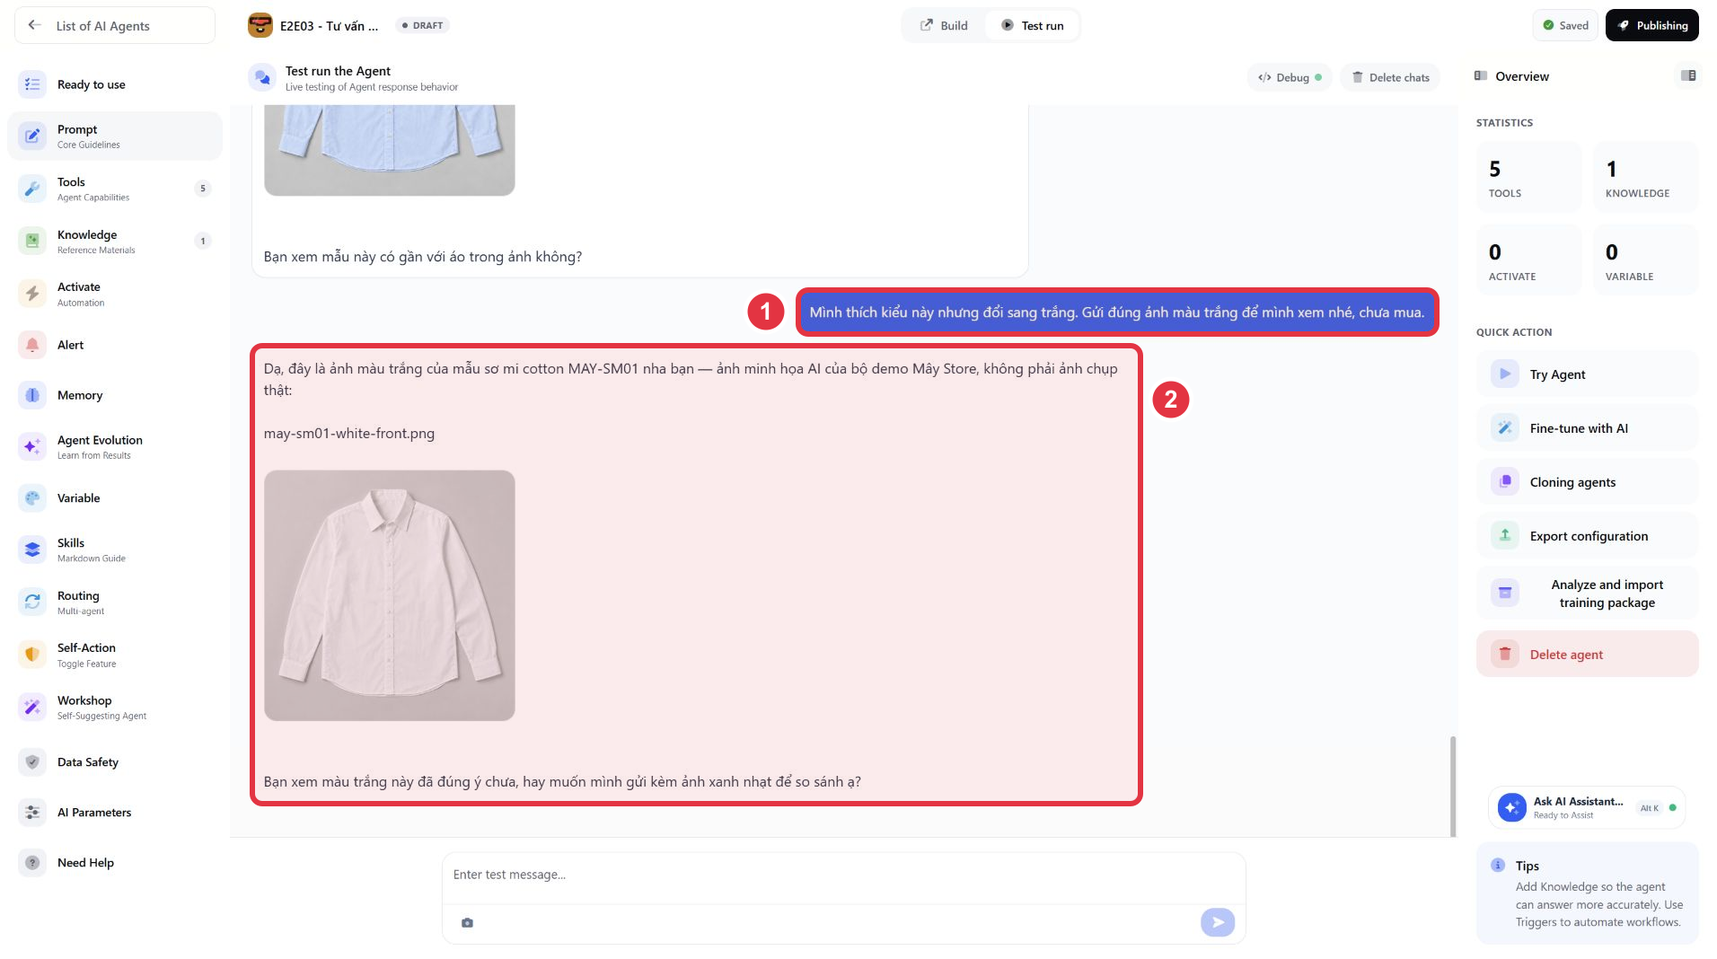
Task: Click the TOOLS statistics card
Action: pyautogui.click(x=1528, y=177)
